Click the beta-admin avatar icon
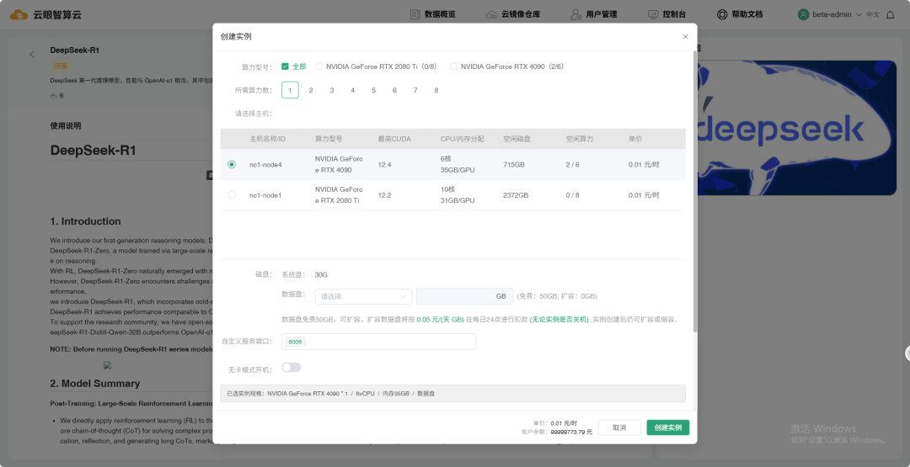This screenshot has height=467, width=910. point(803,14)
